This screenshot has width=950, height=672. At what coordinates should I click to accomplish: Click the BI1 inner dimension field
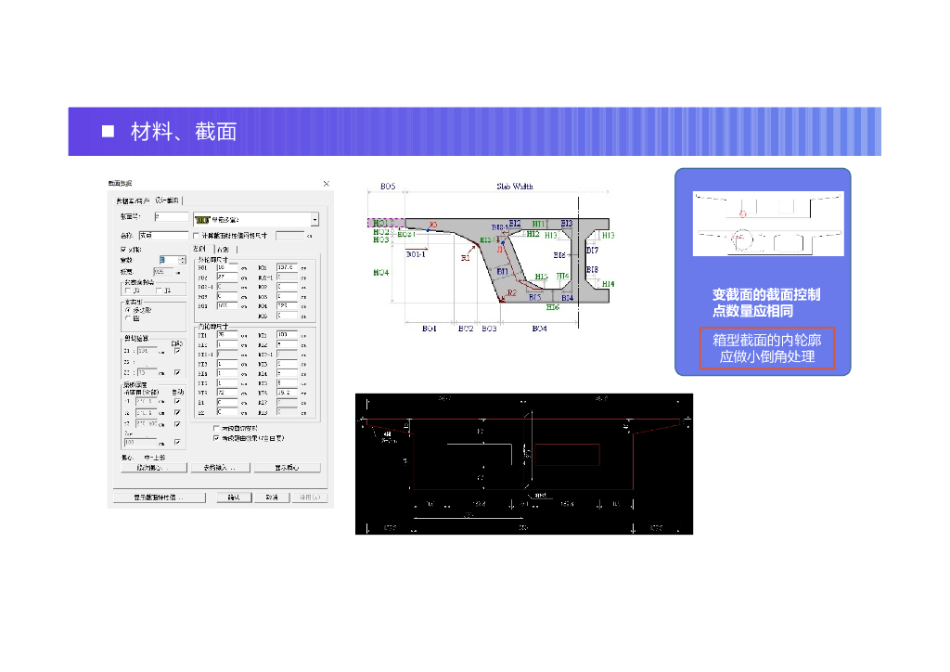(x=288, y=334)
